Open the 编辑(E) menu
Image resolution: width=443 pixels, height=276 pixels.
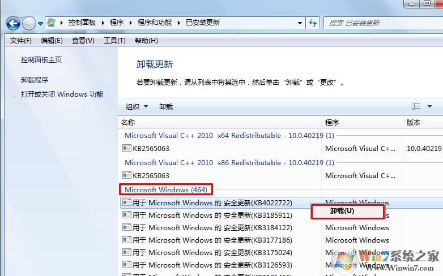coord(52,41)
